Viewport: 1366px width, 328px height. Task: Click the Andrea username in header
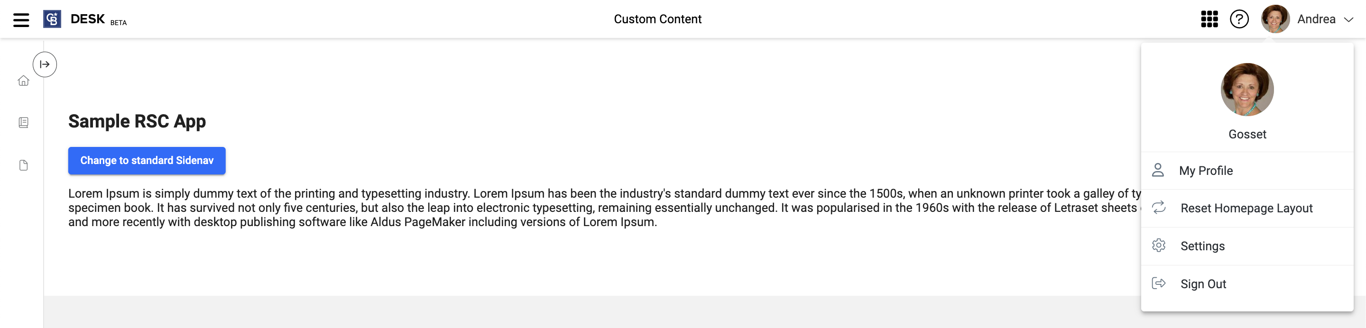1316,19
